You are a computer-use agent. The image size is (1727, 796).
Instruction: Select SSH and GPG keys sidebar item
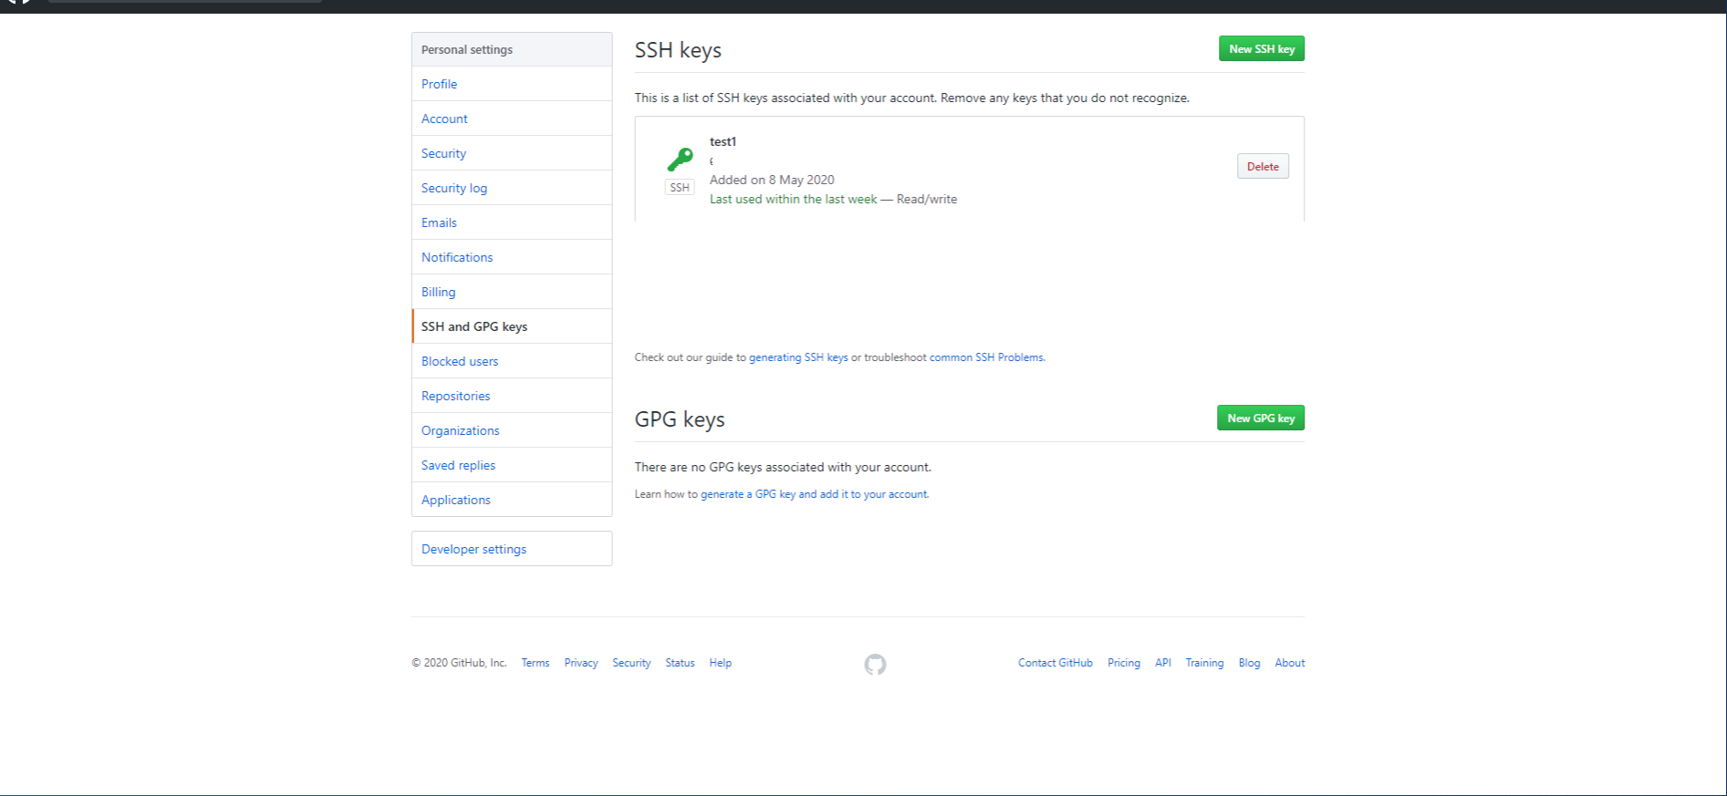click(512, 326)
